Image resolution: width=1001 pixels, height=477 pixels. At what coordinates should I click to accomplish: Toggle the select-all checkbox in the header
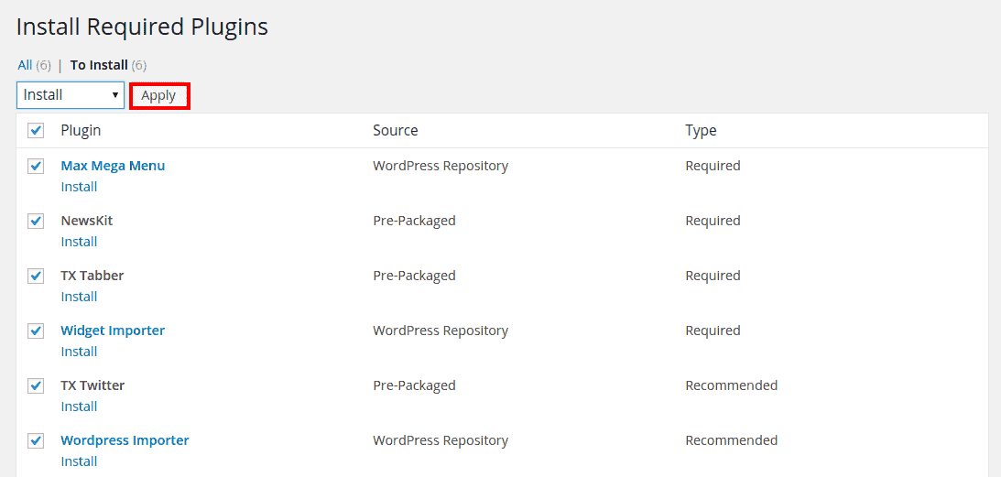pyautogui.click(x=36, y=130)
